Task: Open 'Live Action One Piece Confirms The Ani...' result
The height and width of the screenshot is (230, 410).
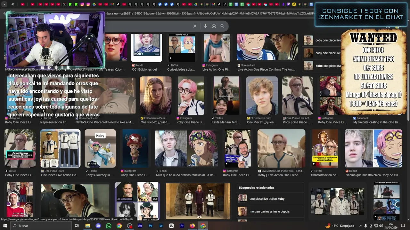Action: tap(266, 69)
